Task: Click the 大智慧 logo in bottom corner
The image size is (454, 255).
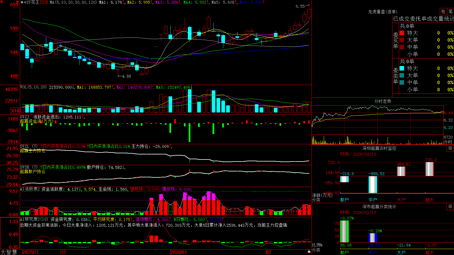Action: pyautogui.click(x=9, y=252)
